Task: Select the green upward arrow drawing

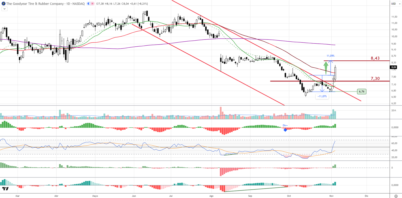Action: point(326,68)
